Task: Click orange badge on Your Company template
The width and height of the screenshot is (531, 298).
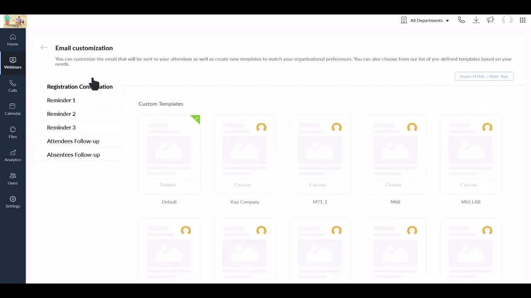Action: (x=261, y=127)
